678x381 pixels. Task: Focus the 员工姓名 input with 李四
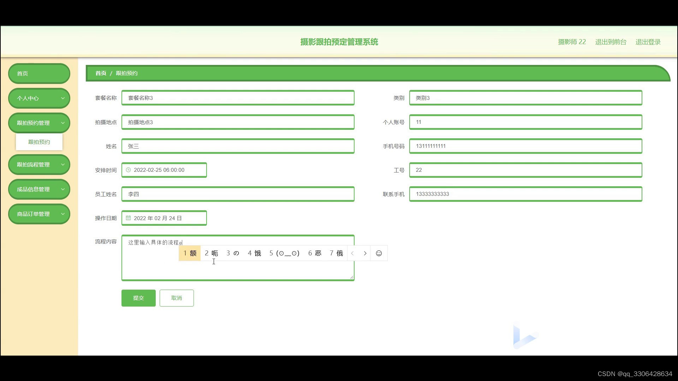pos(238,194)
